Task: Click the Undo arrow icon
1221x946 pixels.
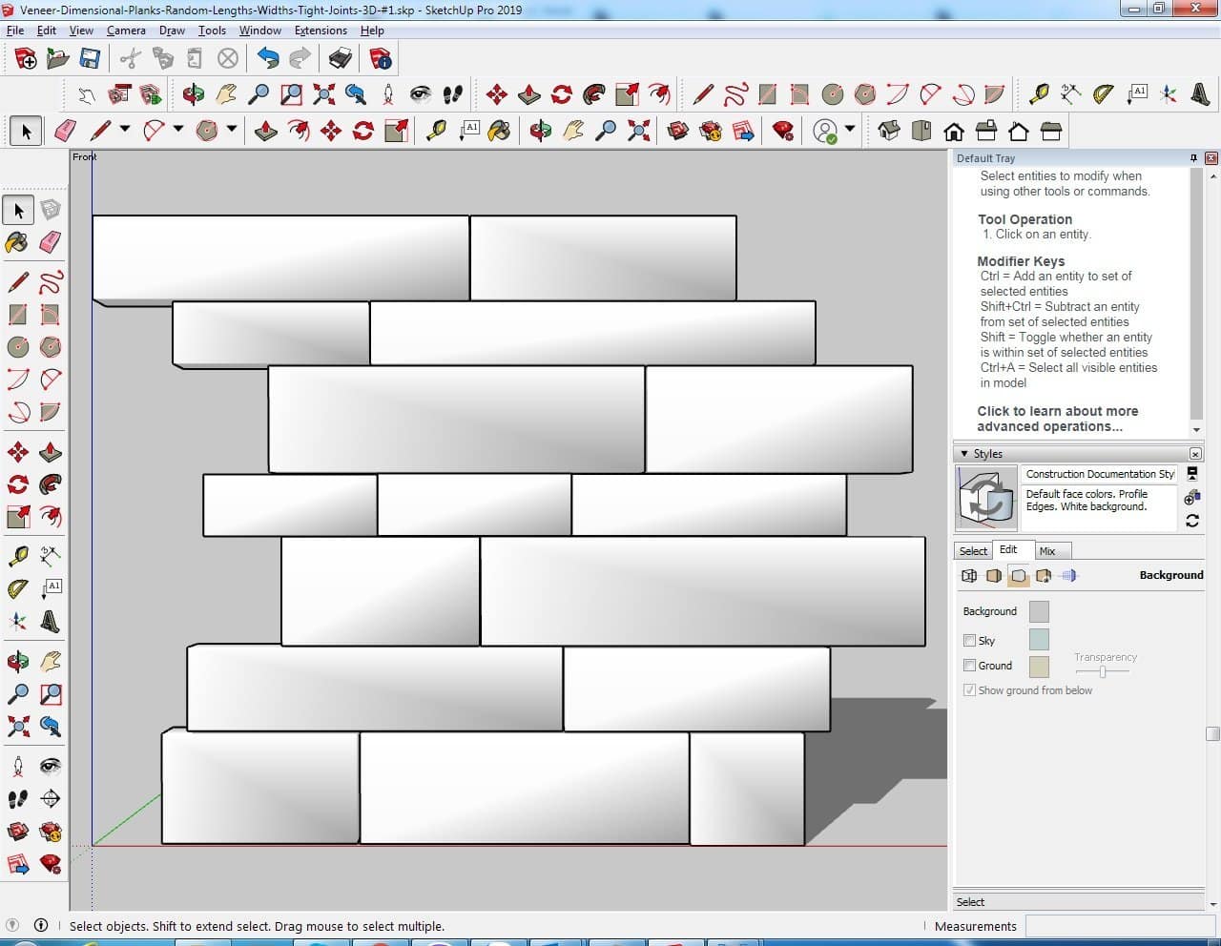Action: tap(267, 59)
